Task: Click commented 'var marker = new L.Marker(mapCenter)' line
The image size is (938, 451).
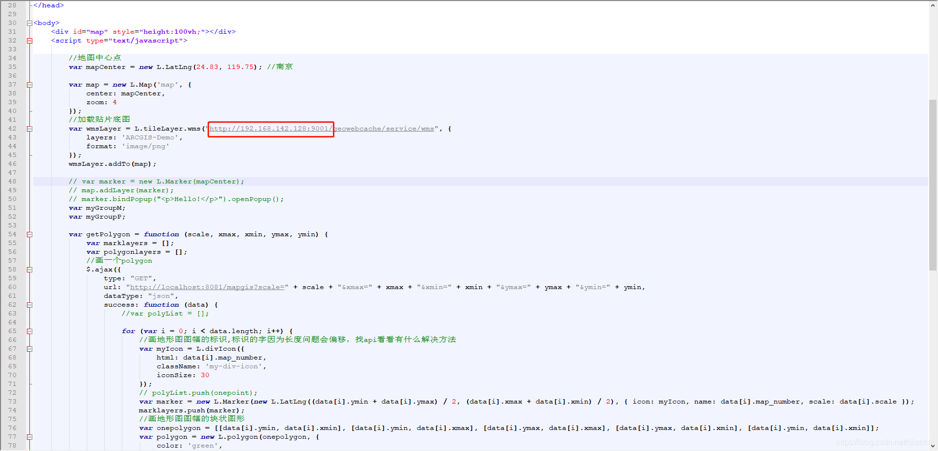Action: (156, 181)
